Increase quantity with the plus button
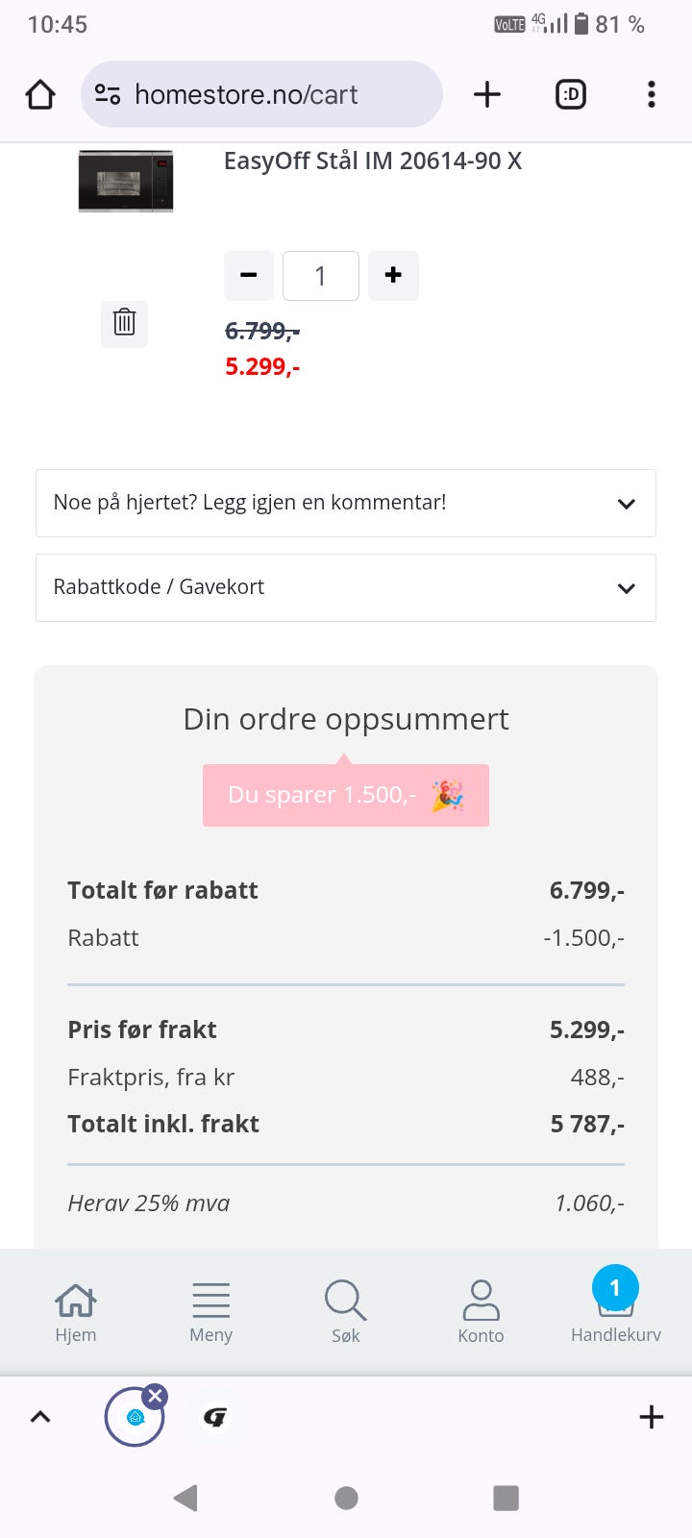Image resolution: width=692 pixels, height=1538 pixels. click(393, 276)
